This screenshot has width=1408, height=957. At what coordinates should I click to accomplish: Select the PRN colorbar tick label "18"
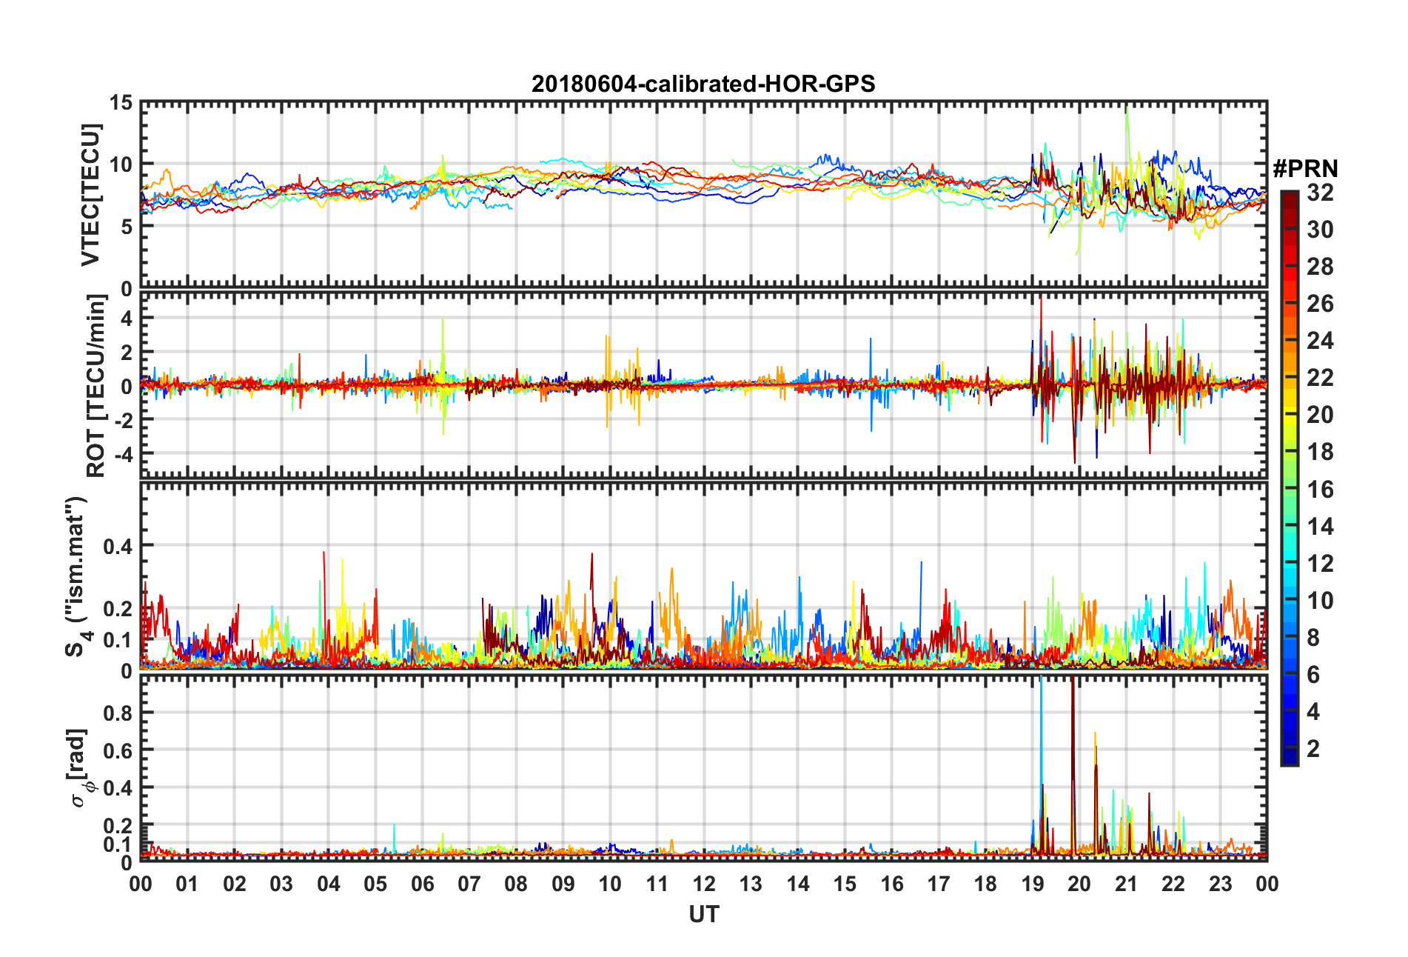click(x=1320, y=452)
